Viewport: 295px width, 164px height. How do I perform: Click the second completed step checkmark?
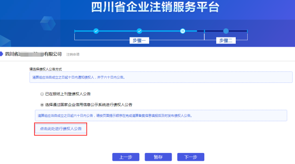pos(139,31)
